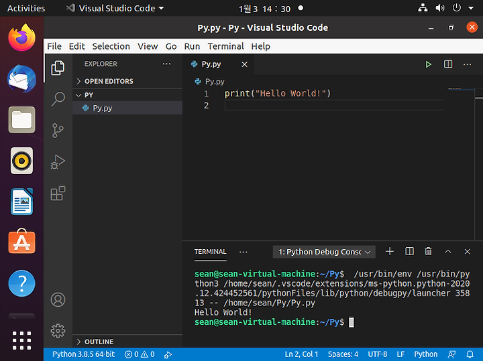Image resolution: width=483 pixels, height=361 pixels.
Task: Click line number 1 gutter
Action: click(207, 94)
